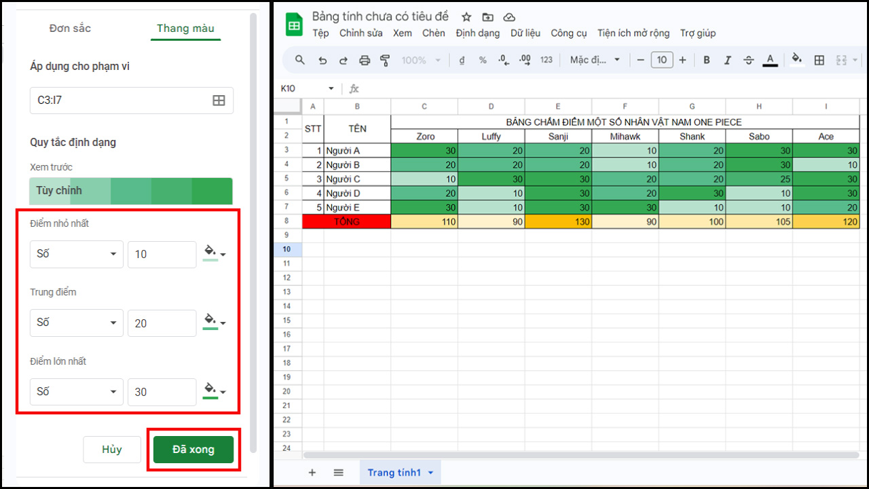
Task: Open the 'Dữ liệu' menu
Action: tap(526, 33)
